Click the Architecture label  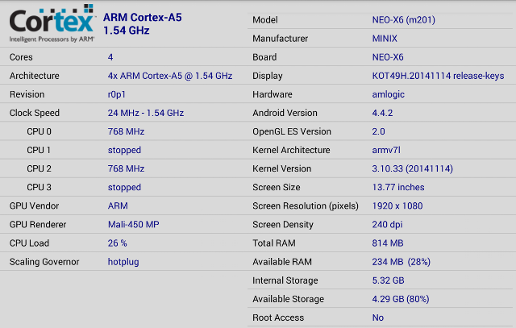click(34, 76)
